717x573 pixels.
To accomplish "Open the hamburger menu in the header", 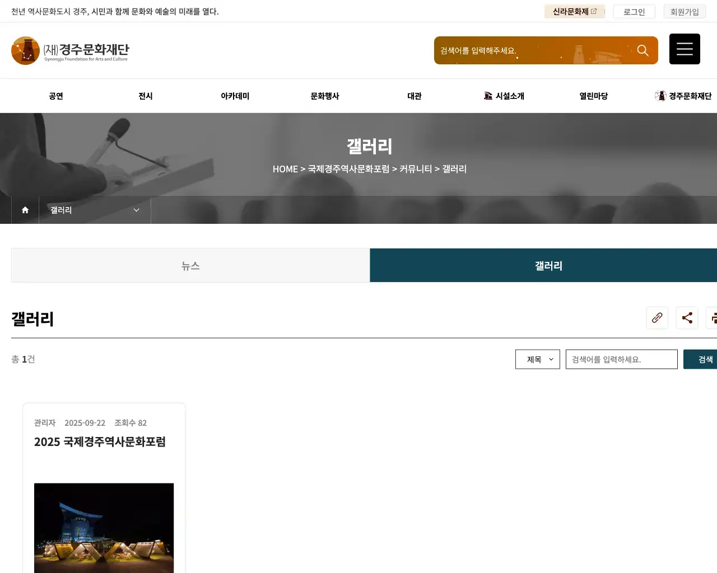I will click(x=685, y=49).
